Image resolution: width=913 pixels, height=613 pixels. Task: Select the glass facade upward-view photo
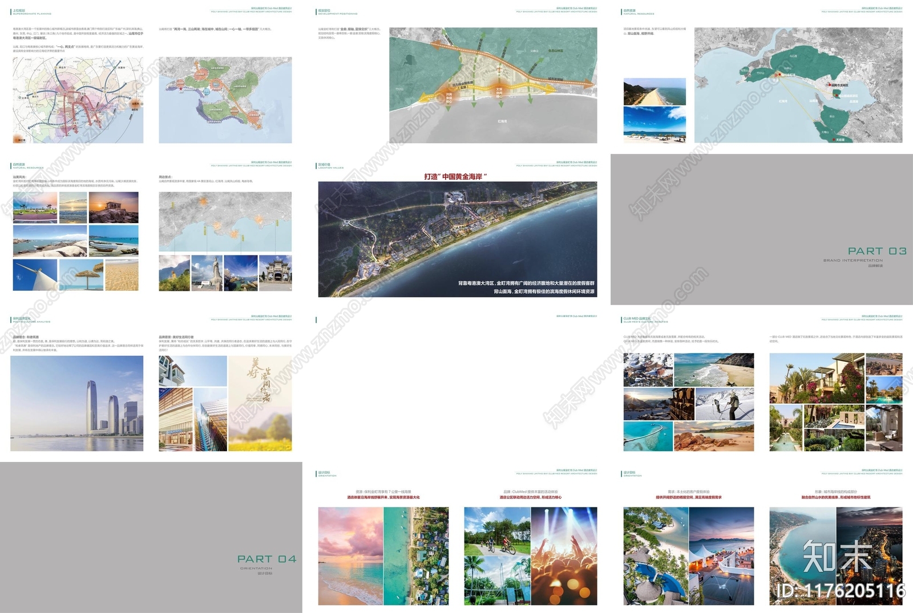click(x=211, y=420)
